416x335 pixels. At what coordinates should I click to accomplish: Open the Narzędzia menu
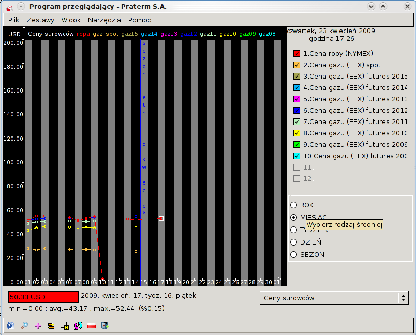click(105, 20)
